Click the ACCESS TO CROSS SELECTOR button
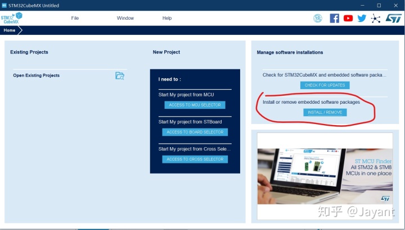 click(195, 159)
